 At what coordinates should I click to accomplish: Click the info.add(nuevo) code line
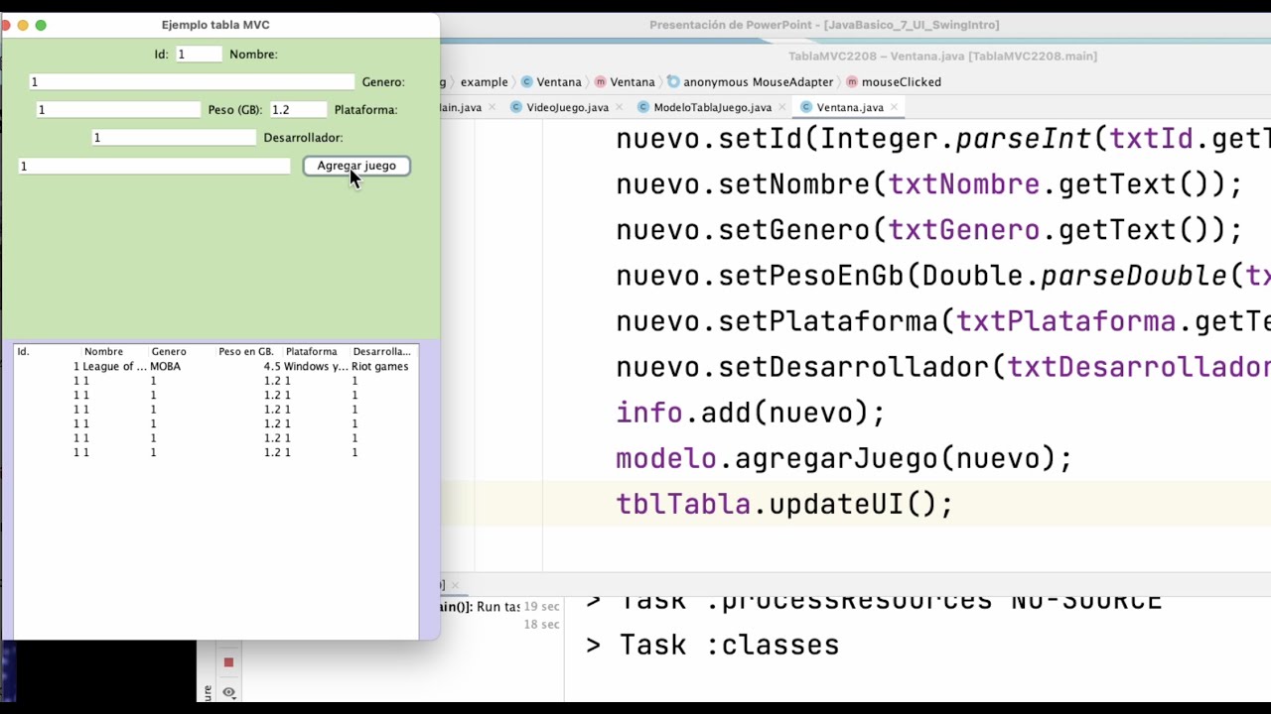(x=750, y=413)
